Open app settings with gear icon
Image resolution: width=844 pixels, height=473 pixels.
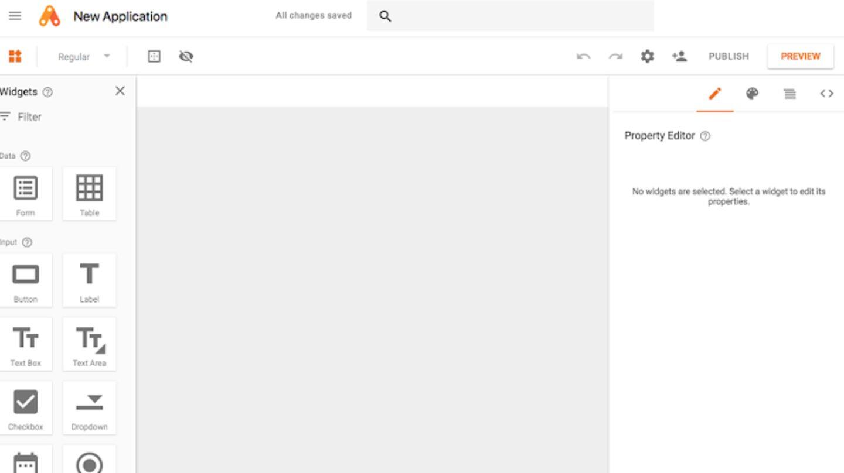tap(647, 56)
